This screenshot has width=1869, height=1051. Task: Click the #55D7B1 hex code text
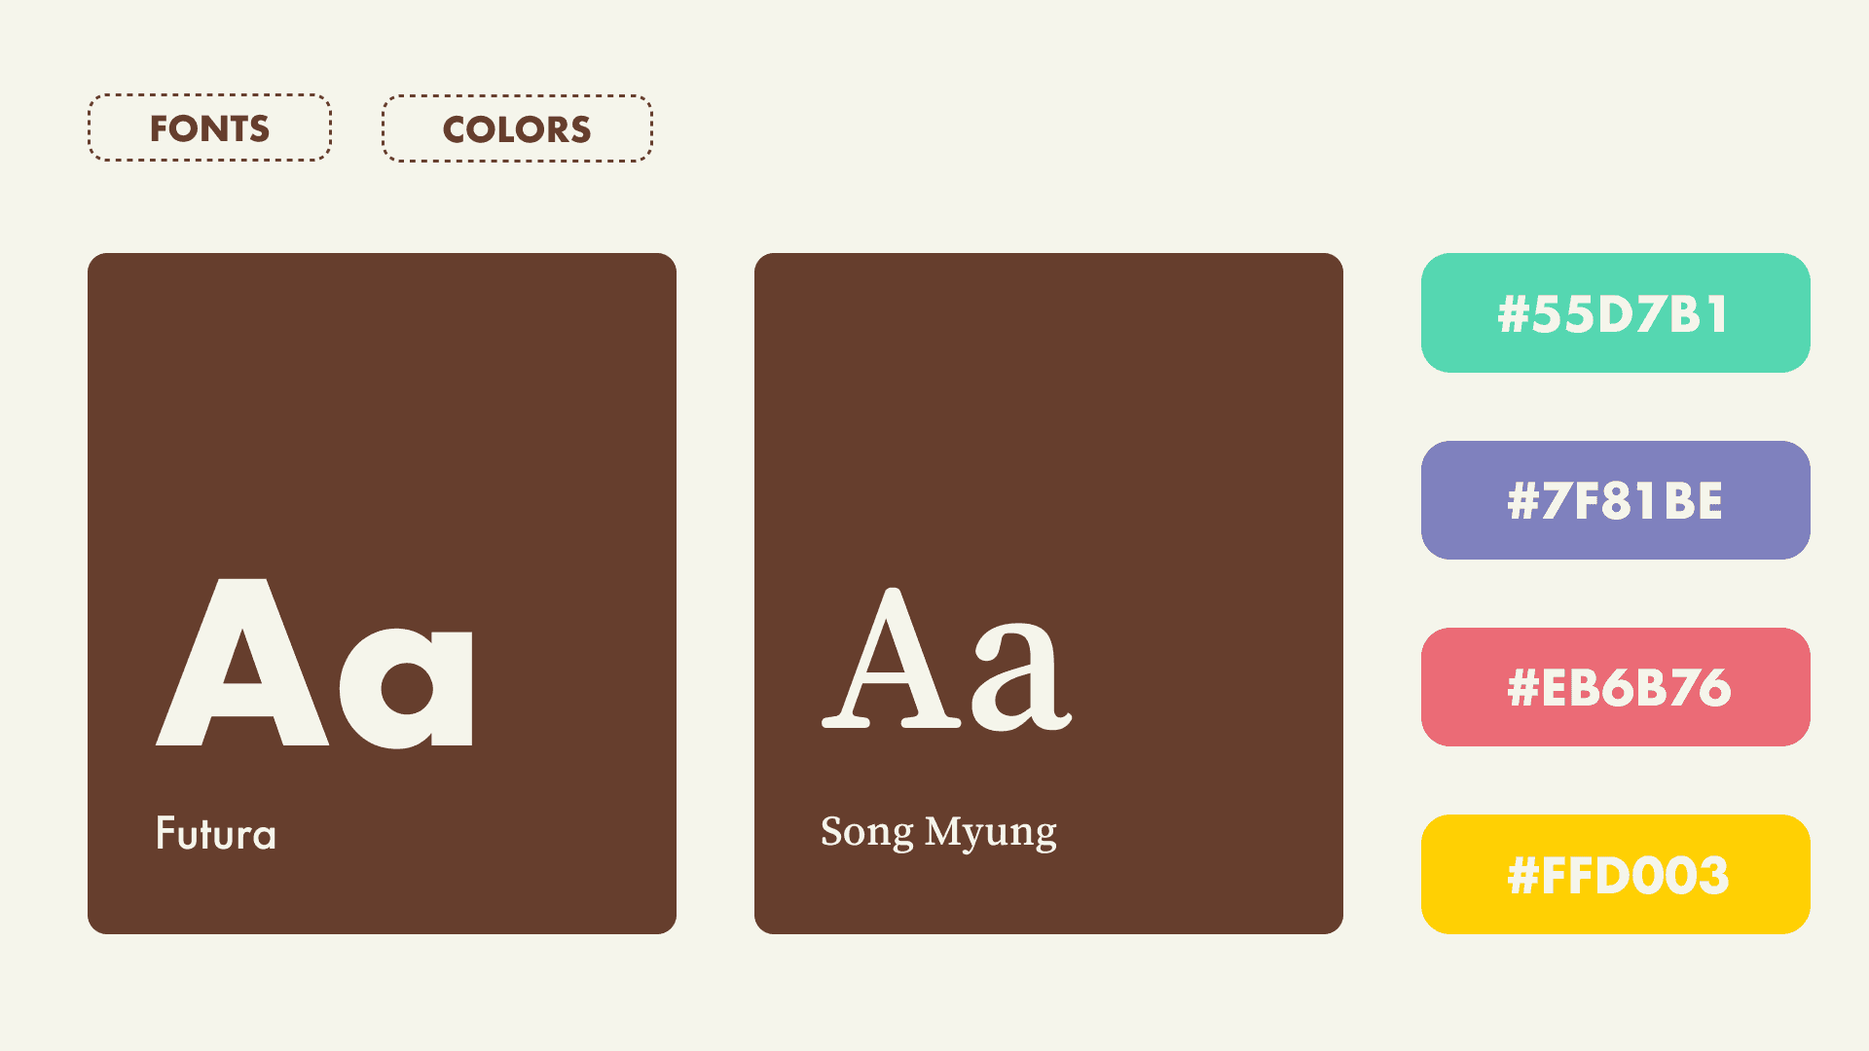click(1613, 314)
